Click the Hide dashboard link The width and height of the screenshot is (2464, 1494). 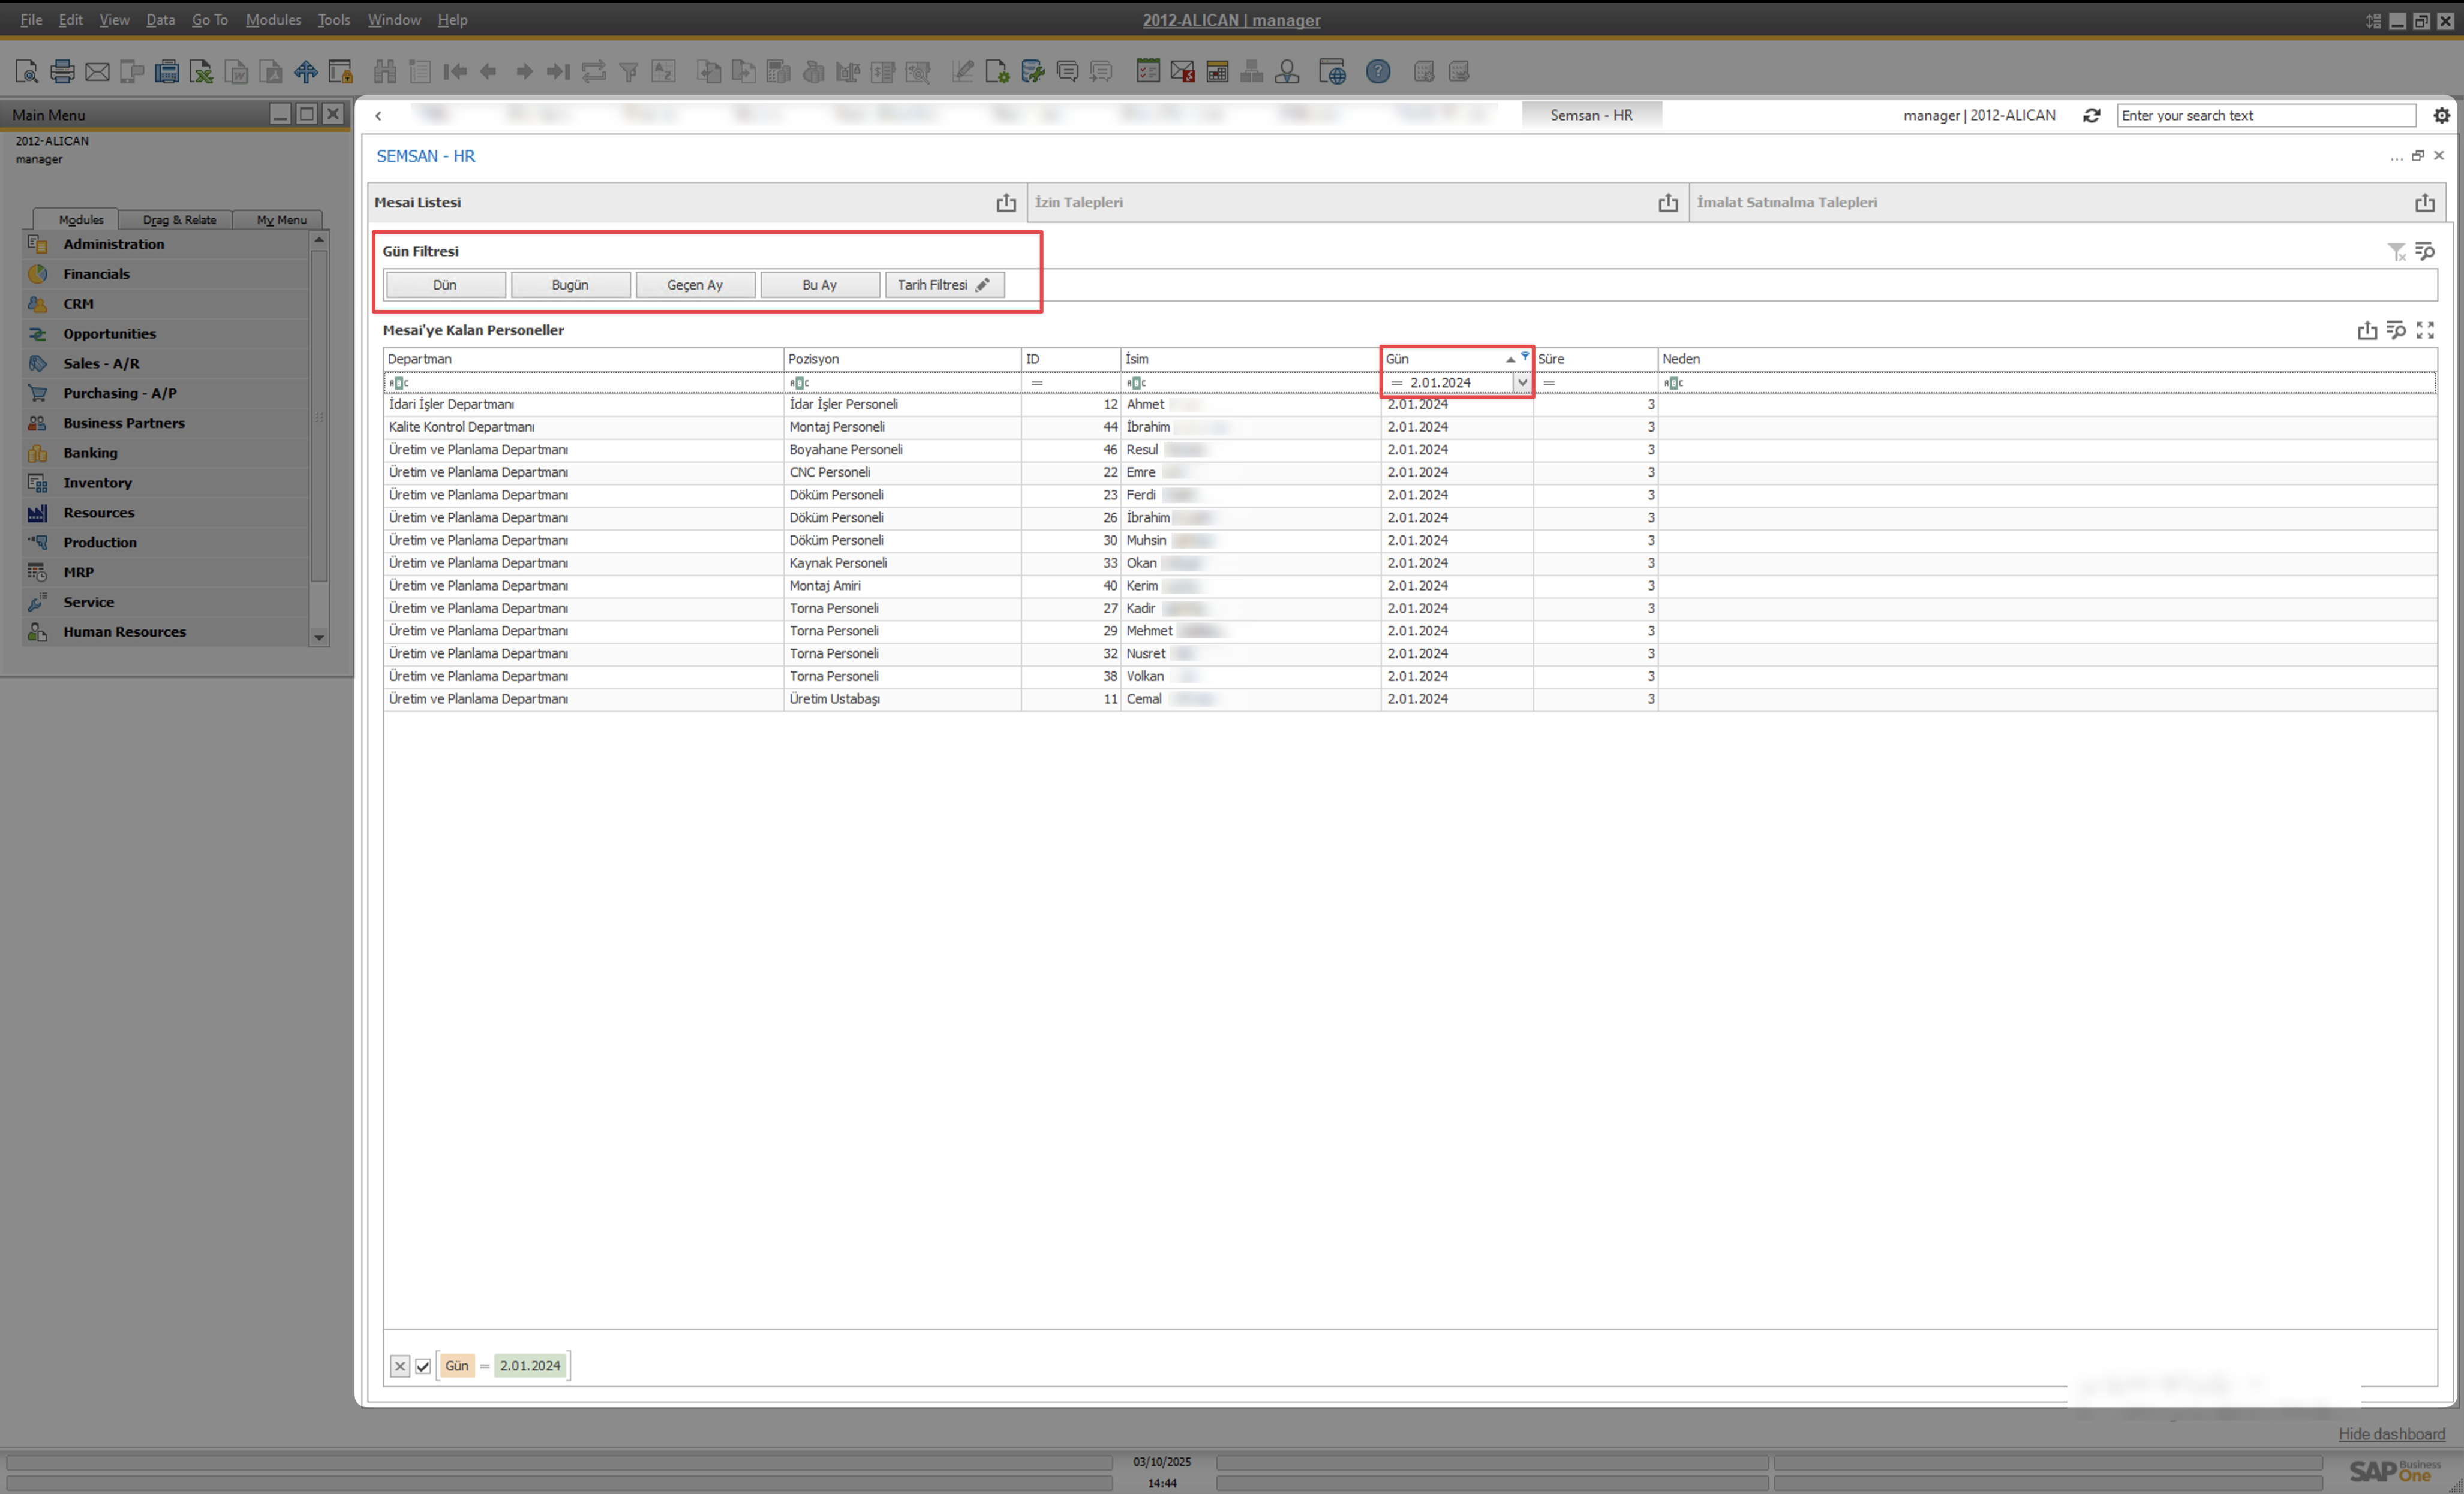pyautogui.click(x=2391, y=1434)
